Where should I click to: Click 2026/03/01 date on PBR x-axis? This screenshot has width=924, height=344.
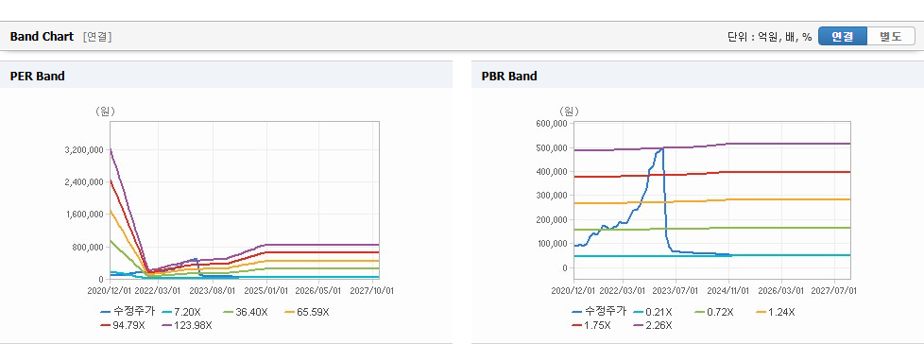pos(782,291)
